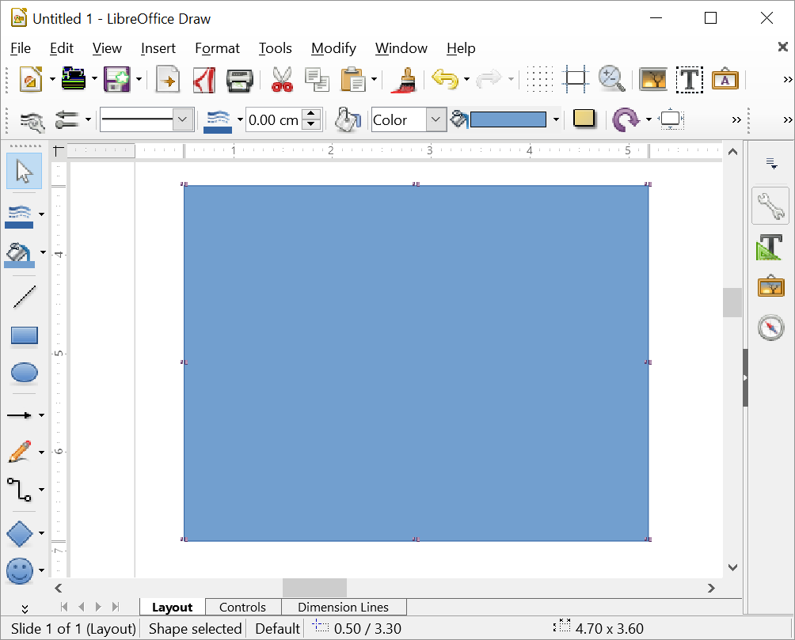Click the blue fill color swatch
Viewport: 795px width, 640px height.
click(x=508, y=120)
